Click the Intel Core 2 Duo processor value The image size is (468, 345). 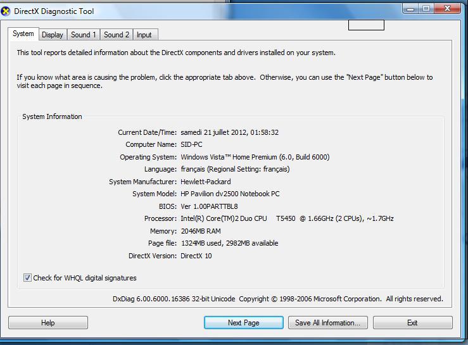pos(287,218)
